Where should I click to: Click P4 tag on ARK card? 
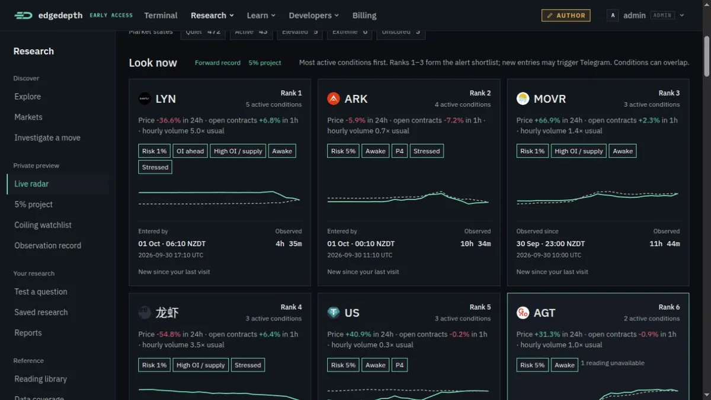(x=400, y=151)
